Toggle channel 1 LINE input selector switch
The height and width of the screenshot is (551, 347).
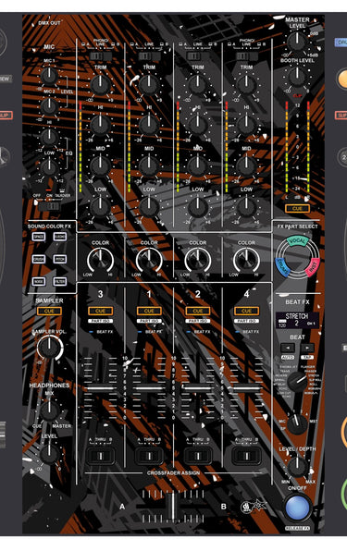point(149,55)
